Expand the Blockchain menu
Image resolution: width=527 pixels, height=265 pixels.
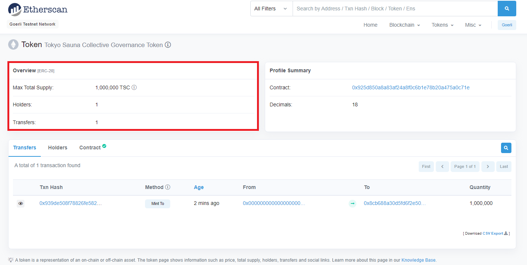point(405,25)
